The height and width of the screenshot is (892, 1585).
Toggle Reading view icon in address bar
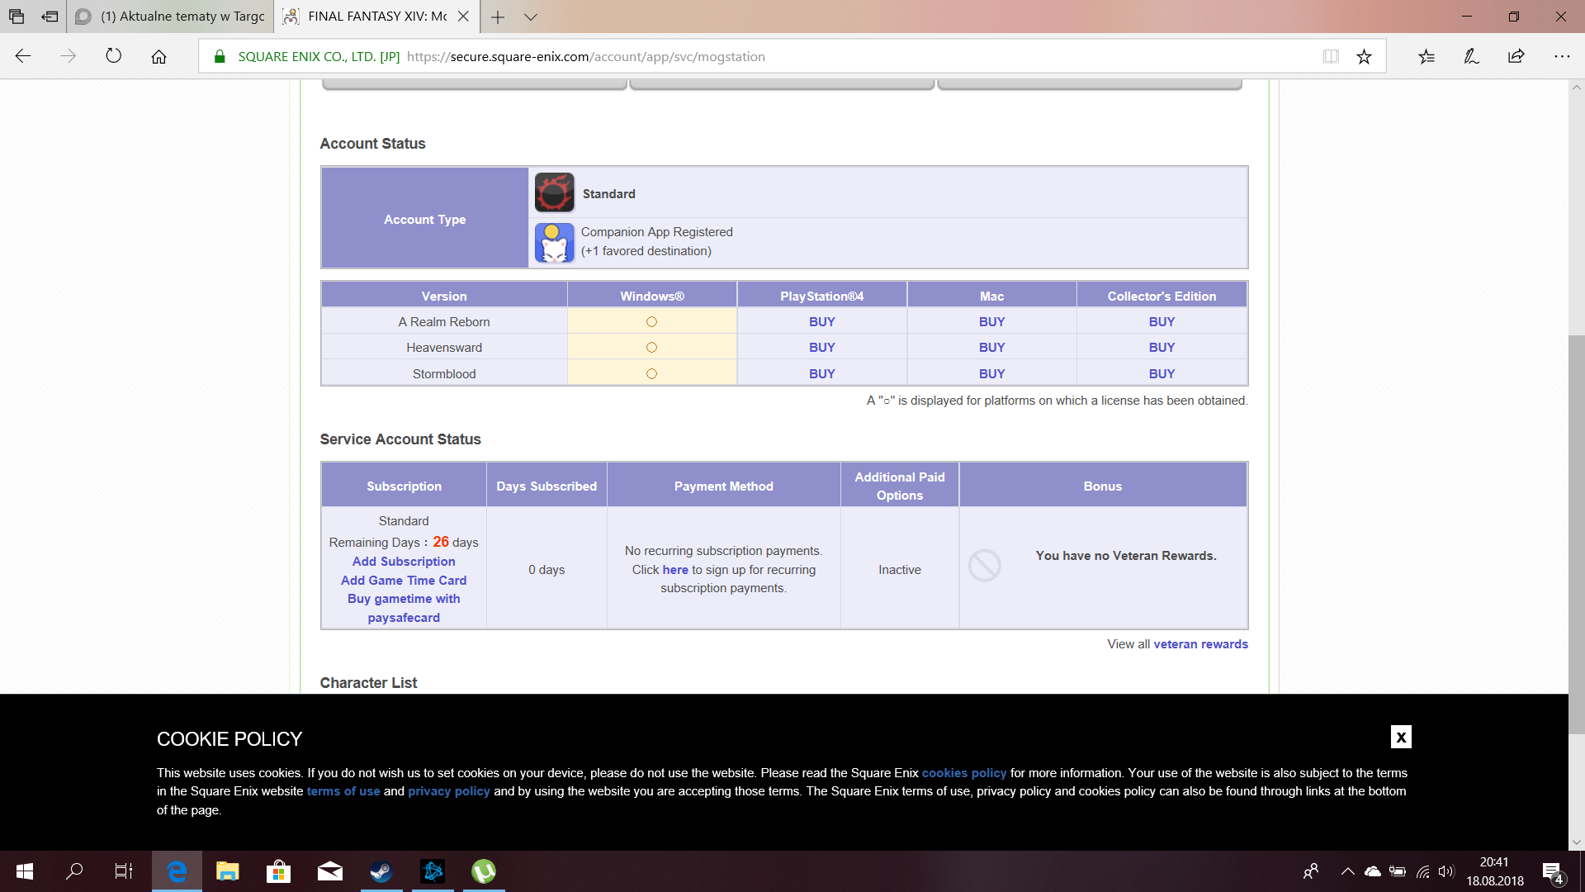(1331, 56)
